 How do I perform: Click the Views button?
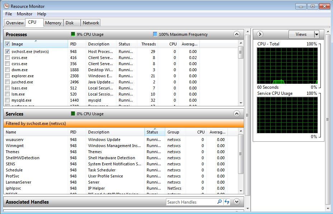click(301, 34)
